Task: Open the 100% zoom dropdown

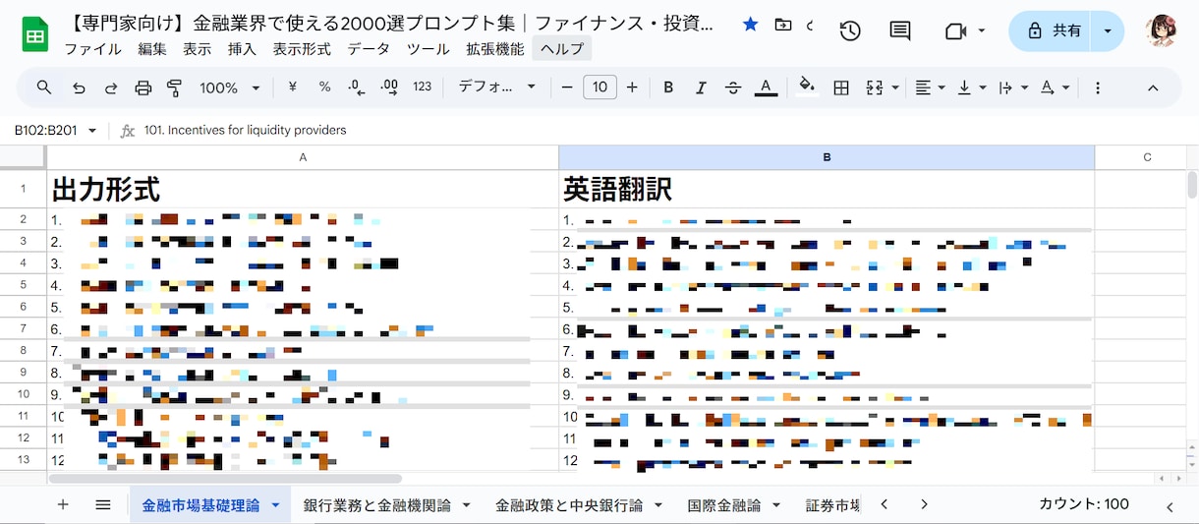Action: pos(229,87)
